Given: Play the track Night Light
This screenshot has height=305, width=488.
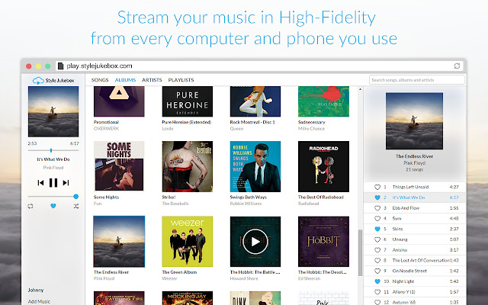Looking at the screenshot, I should 403,281.
